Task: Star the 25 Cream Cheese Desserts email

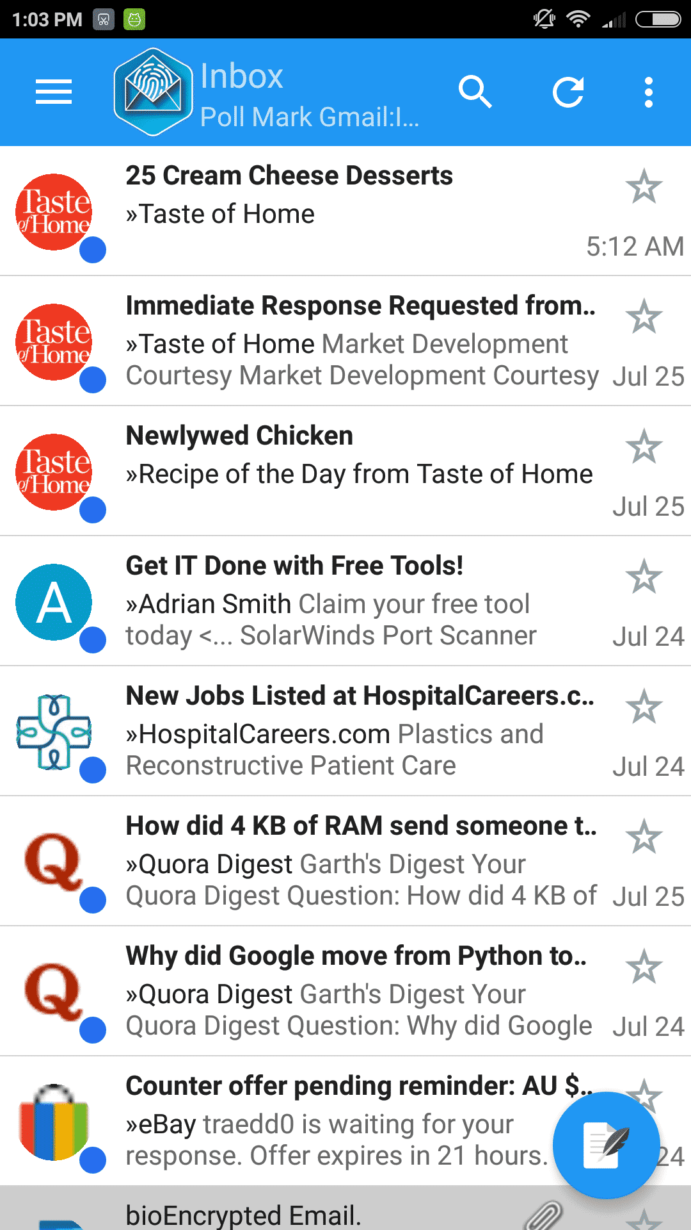Action: point(644,187)
